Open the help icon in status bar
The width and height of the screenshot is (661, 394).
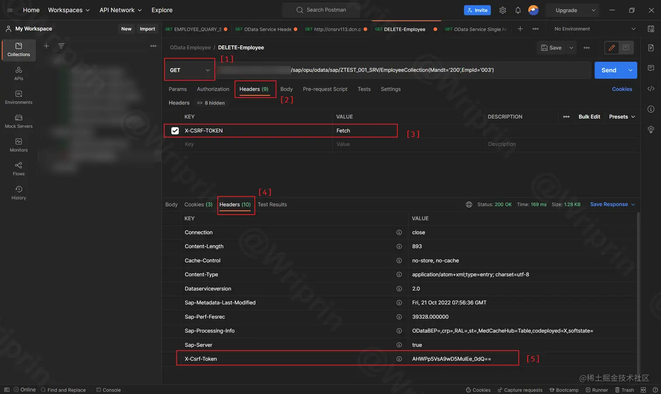[x=655, y=390]
